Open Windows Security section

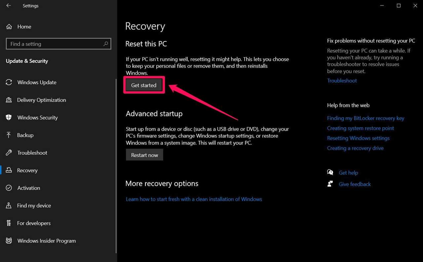click(38, 117)
